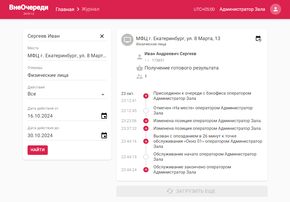The image size is (290, 202).
Task: Open the Действия dropdown showing Все
Action: click(67, 94)
